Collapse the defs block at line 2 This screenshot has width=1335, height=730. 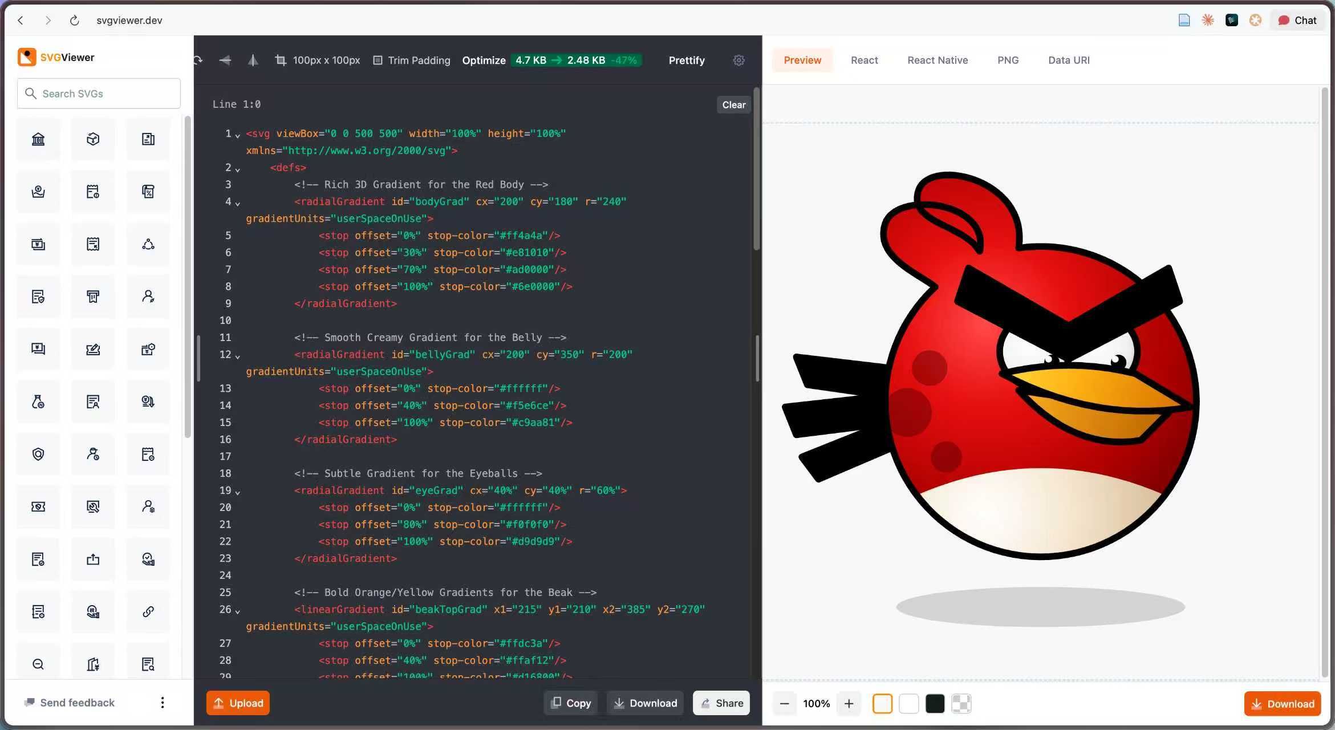point(238,169)
